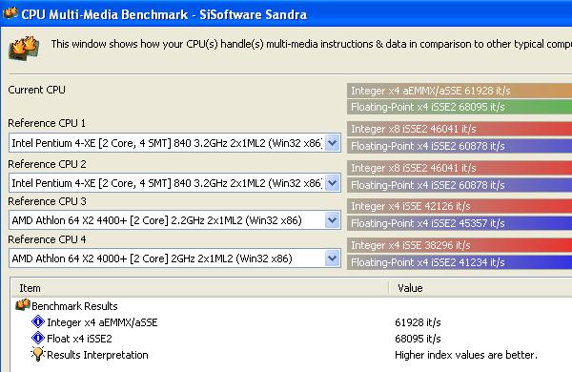Click the flame icon in the title bar

click(10, 13)
